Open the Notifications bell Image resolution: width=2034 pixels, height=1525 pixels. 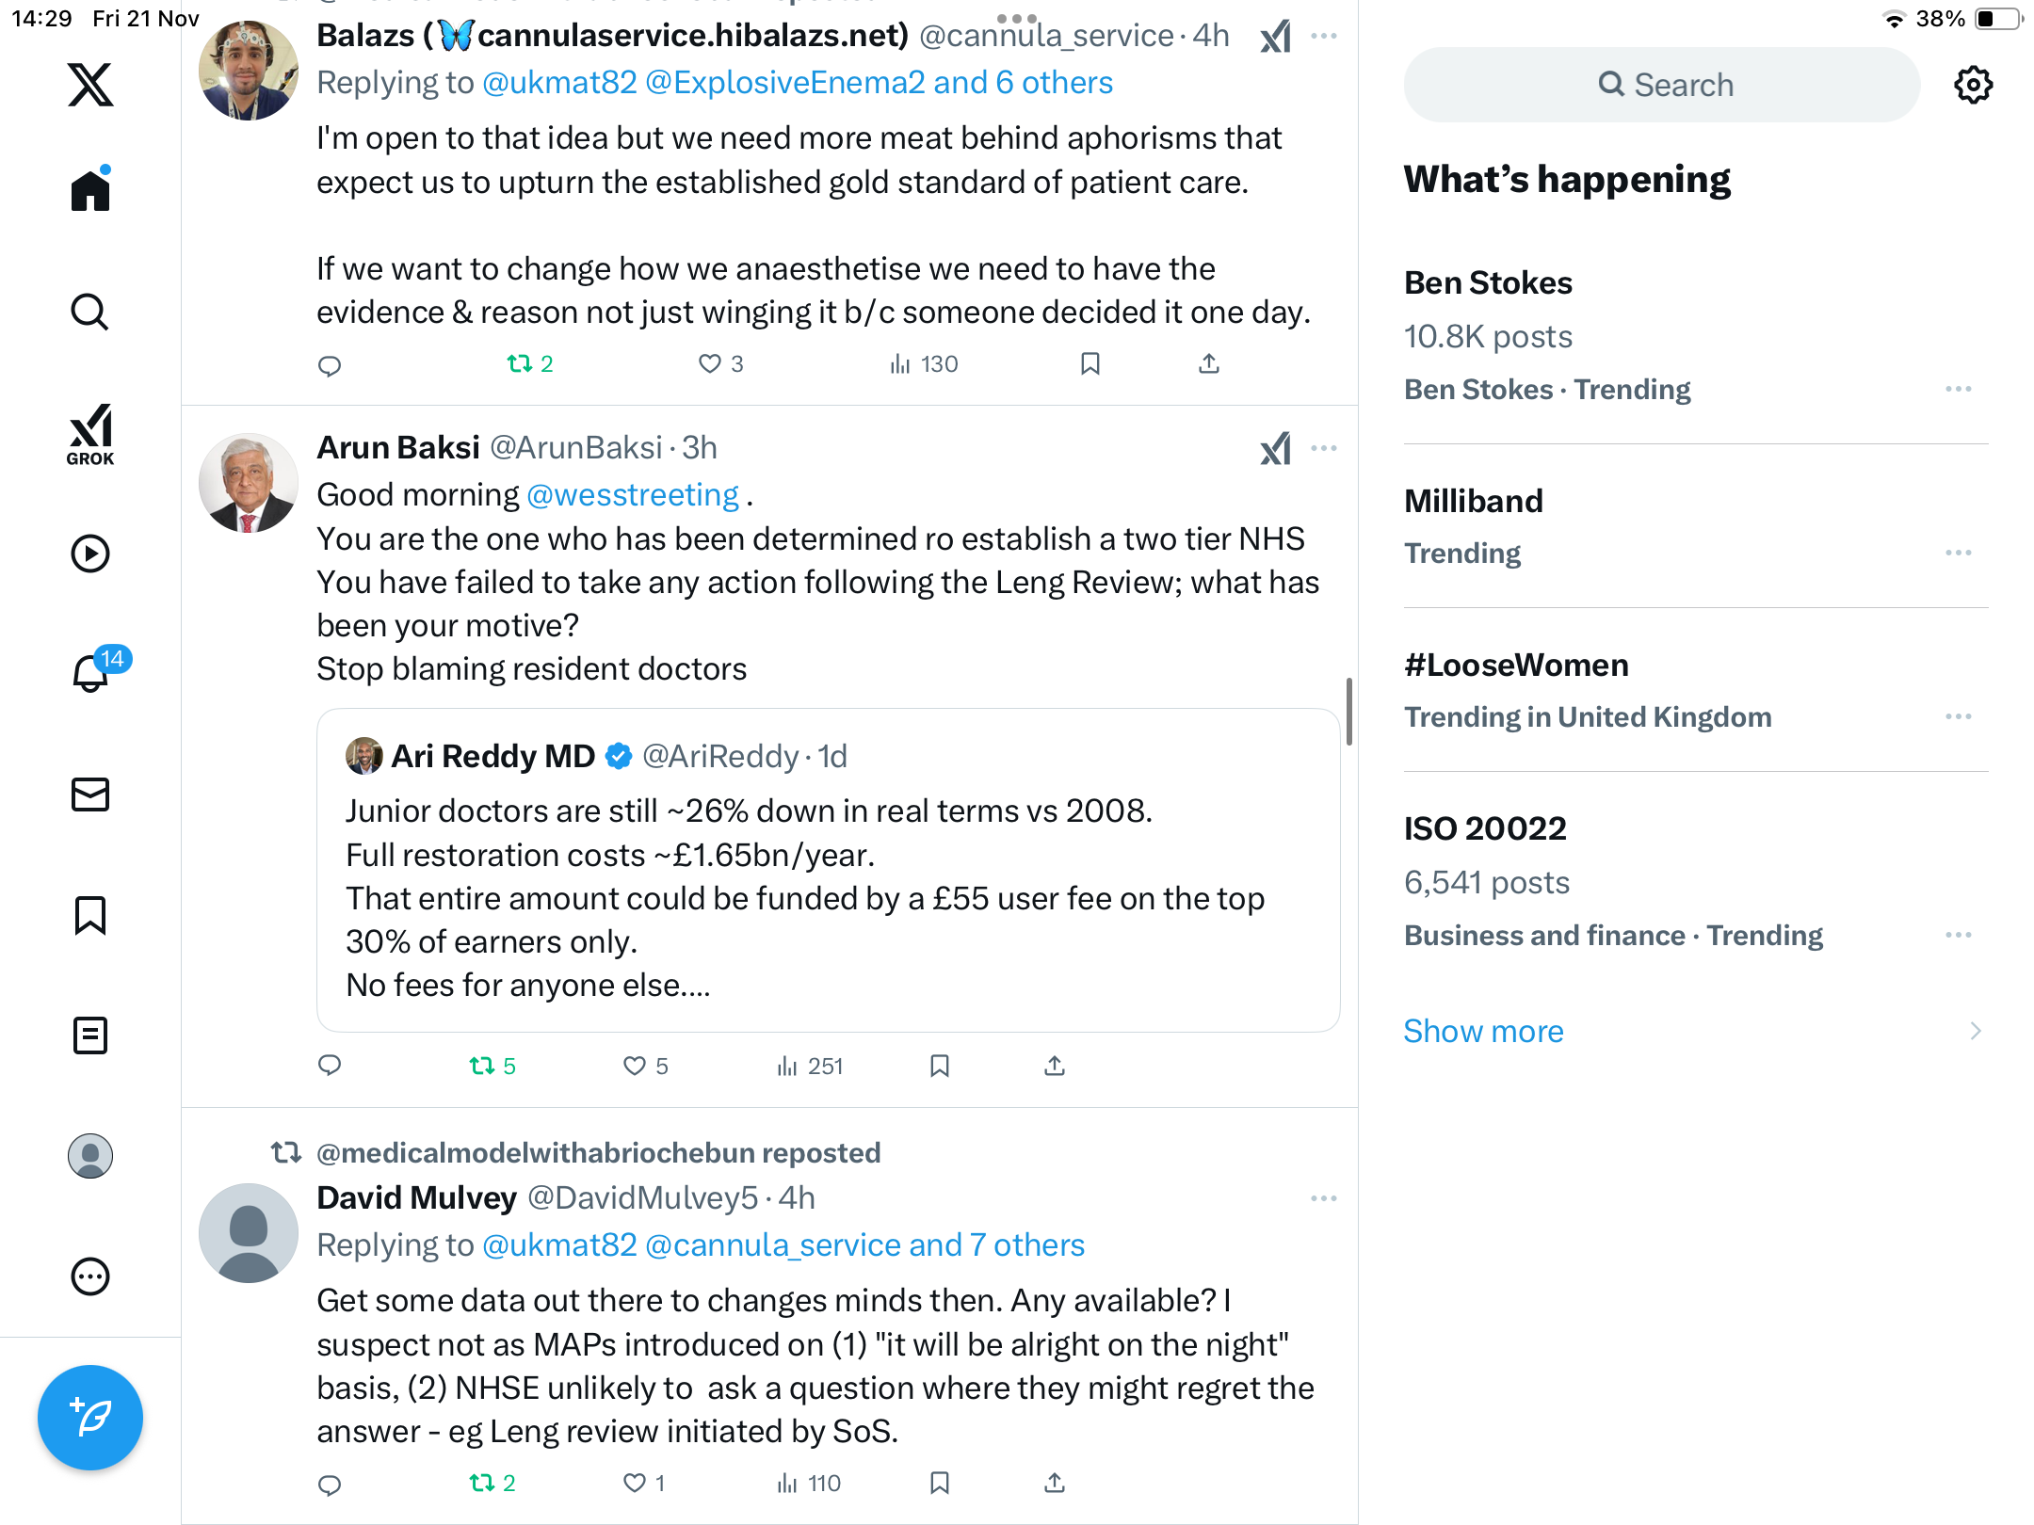(90, 673)
